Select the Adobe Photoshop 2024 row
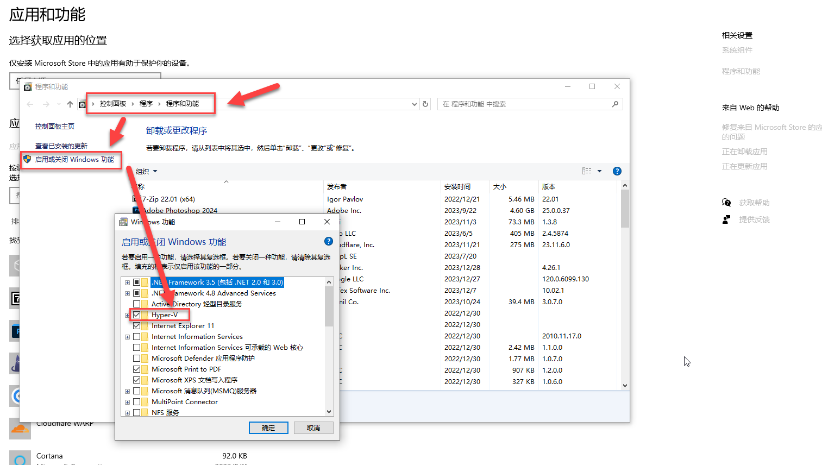 coord(375,211)
